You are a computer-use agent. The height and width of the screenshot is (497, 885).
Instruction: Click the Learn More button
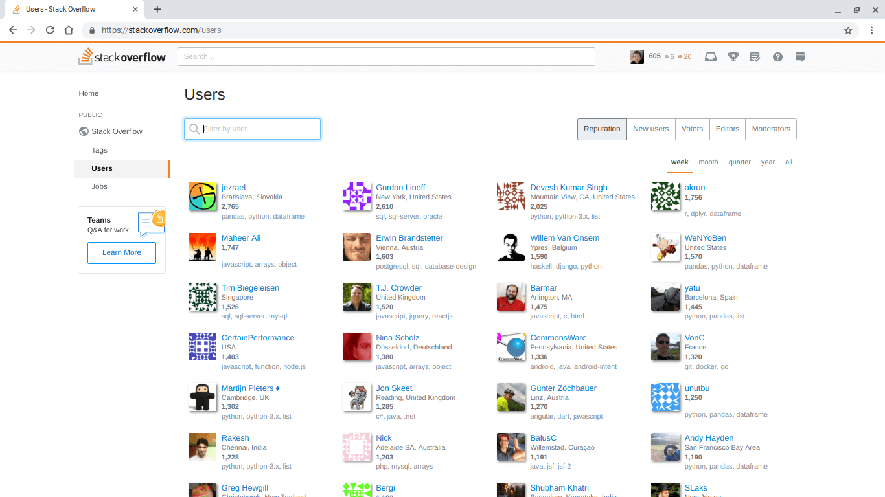point(122,252)
